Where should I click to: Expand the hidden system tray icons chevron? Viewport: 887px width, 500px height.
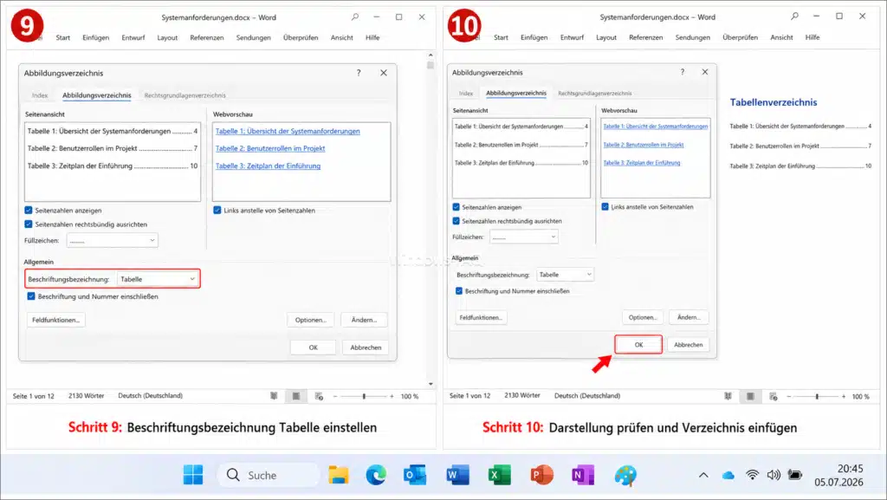pyautogui.click(x=703, y=475)
